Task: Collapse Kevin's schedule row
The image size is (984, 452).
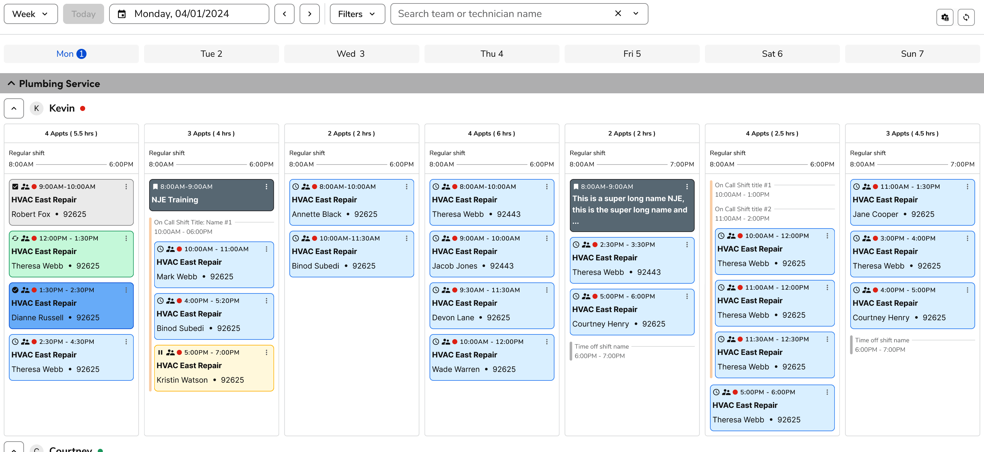Action: point(14,108)
